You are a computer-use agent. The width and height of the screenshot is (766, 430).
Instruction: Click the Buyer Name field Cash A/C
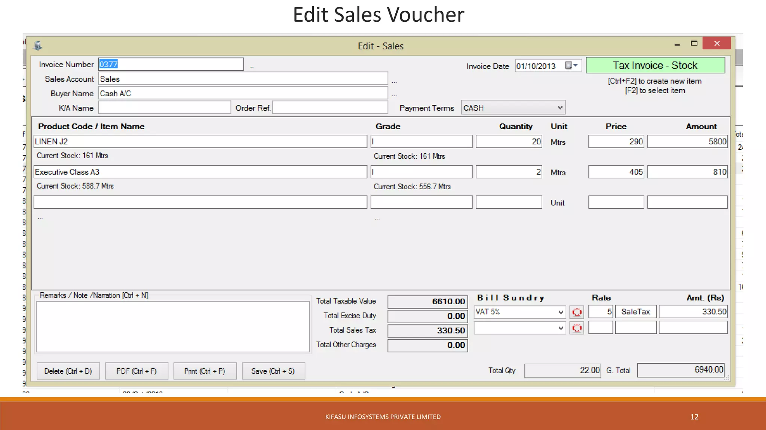click(243, 93)
